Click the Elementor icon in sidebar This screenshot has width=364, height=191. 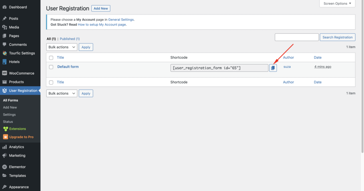[x=4, y=167]
